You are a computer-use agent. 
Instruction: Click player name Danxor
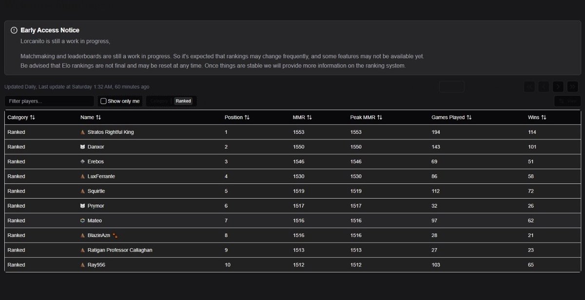pyautogui.click(x=96, y=147)
